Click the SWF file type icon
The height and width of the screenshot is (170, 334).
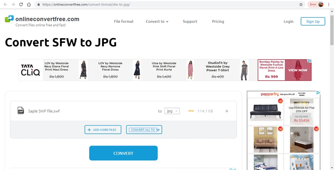coord(21,111)
